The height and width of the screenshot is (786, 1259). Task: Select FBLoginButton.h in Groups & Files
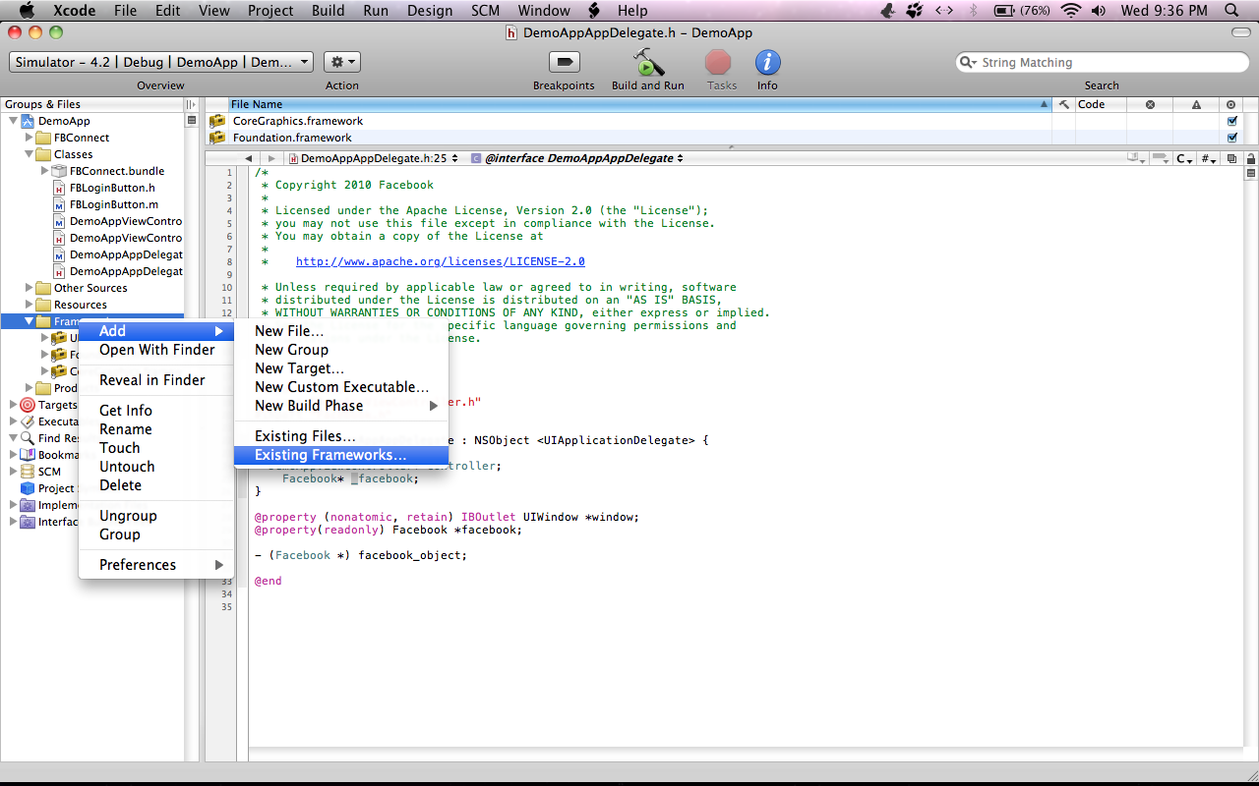112,188
